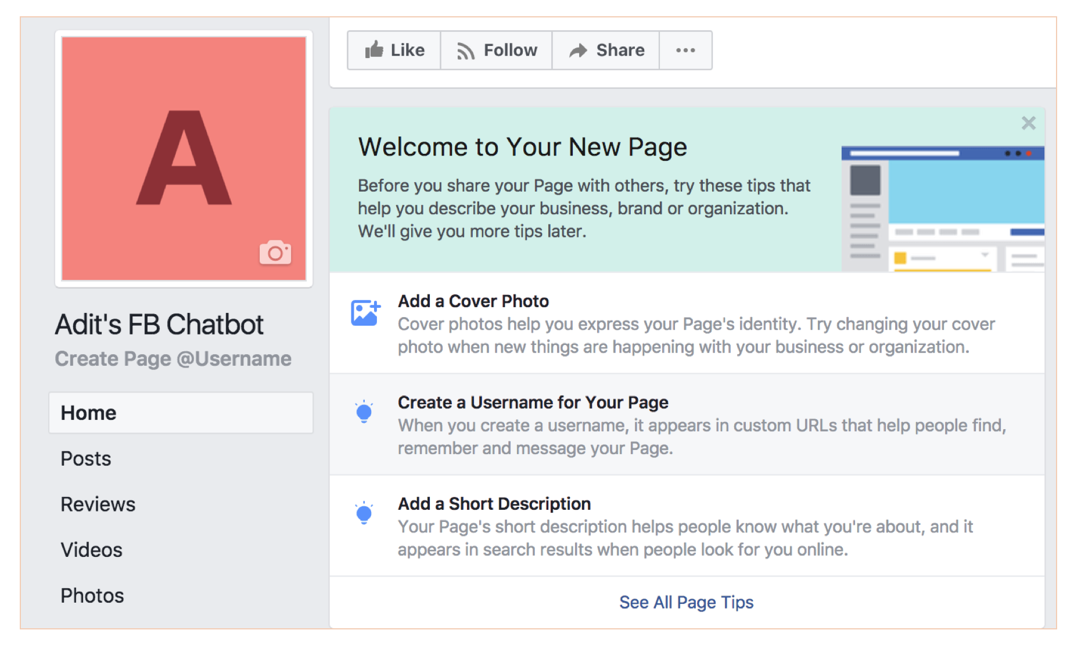
Task: Click the red 'A' profile picture
Action: [x=184, y=157]
